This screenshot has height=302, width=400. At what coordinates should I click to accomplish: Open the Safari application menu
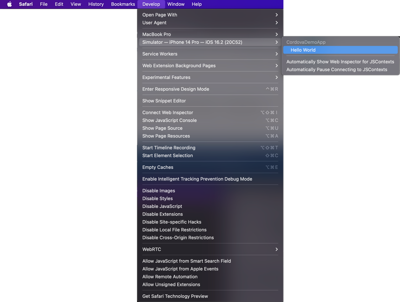click(26, 4)
